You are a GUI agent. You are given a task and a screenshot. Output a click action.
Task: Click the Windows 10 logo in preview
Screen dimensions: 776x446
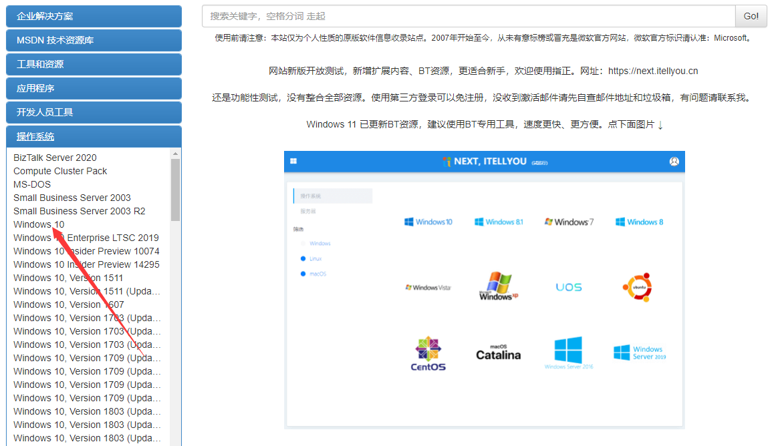(428, 222)
